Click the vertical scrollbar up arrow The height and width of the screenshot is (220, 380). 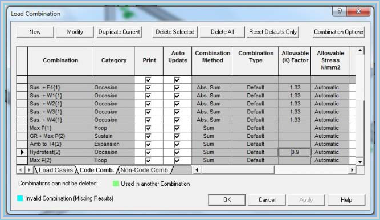click(x=360, y=51)
